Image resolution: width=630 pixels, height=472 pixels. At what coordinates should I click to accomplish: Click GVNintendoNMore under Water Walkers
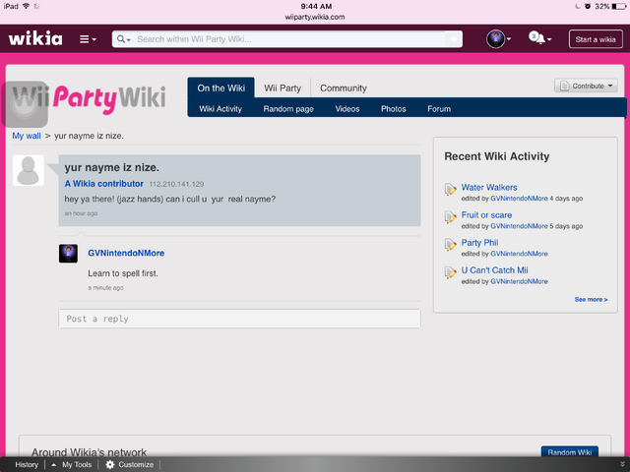(519, 199)
